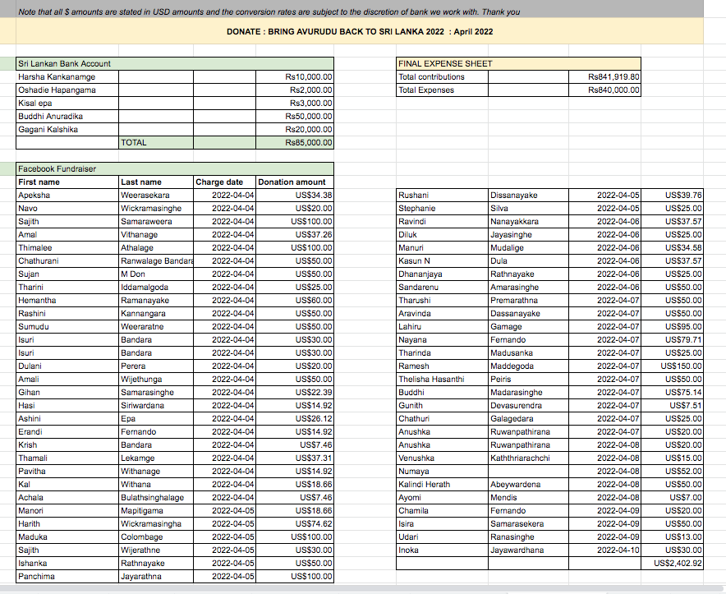This screenshot has width=726, height=594.
Task: Select the 'Total Expenses' label cell
Action: click(442, 90)
